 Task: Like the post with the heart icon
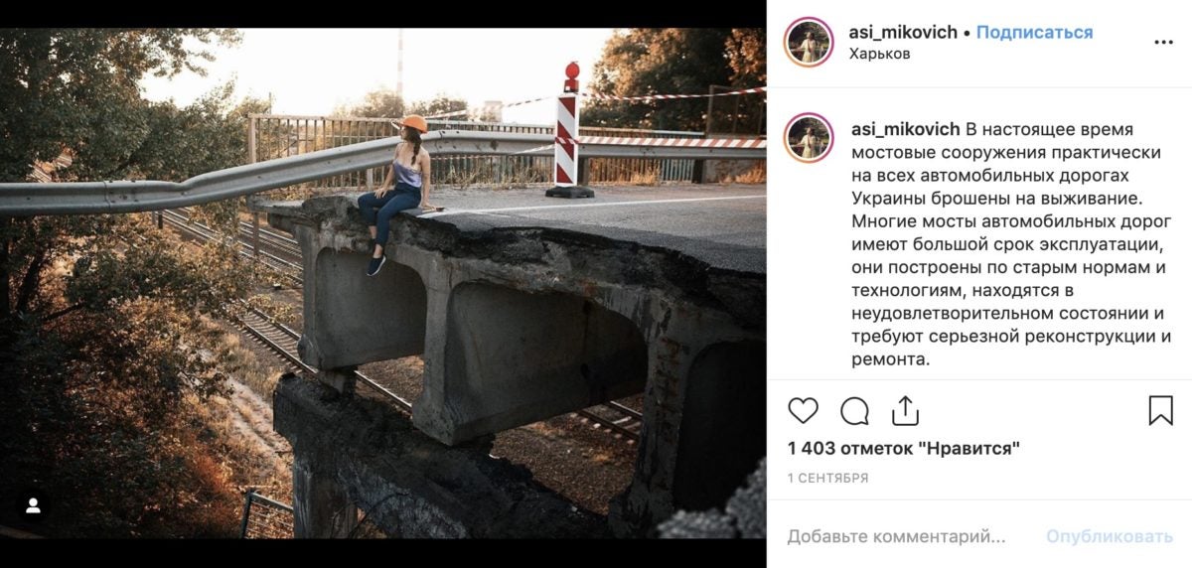(803, 411)
